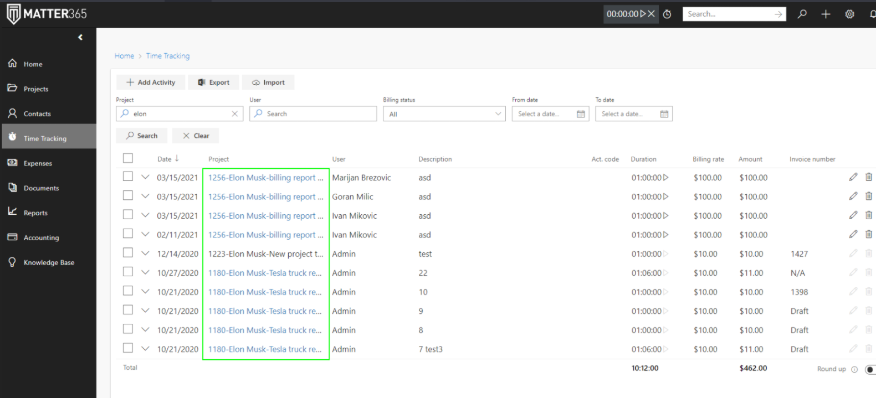Delete the Marijan Brezovic entry with trash
The height and width of the screenshot is (398, 876).
(869, 177)
